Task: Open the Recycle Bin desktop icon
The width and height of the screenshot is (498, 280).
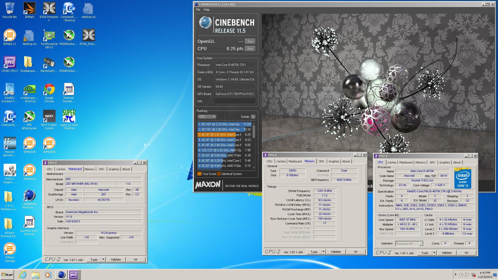Action: click(x=10, y=10)
